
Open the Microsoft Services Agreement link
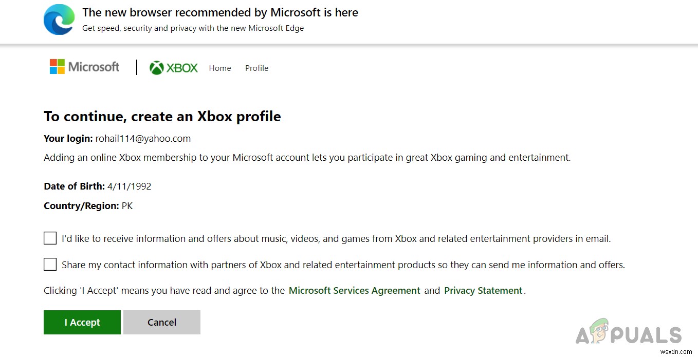pos(354,291)
